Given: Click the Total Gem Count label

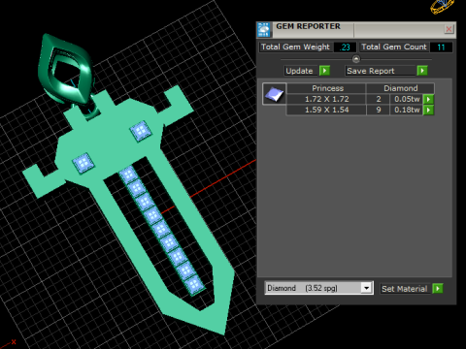Looking at the screenshot, I should 394,48.
